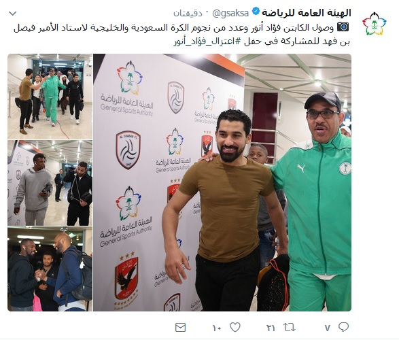The image size is (399, 340).
Task: Click the reply speech bubble icon
Action: [x=343, y=327]
